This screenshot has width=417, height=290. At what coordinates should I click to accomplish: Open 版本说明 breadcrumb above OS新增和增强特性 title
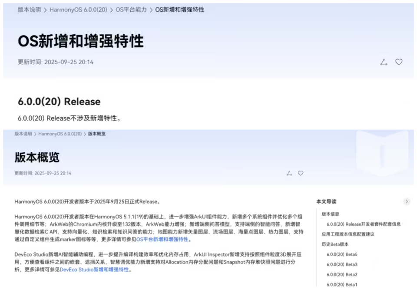point(29,10)
